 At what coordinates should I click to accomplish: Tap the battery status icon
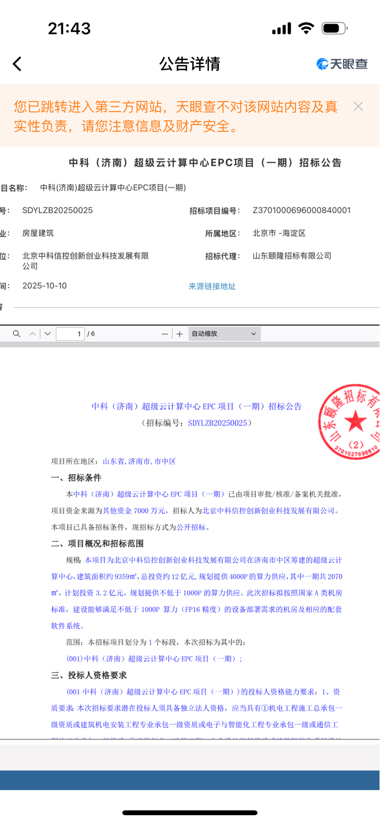click(x=335, y=28)
